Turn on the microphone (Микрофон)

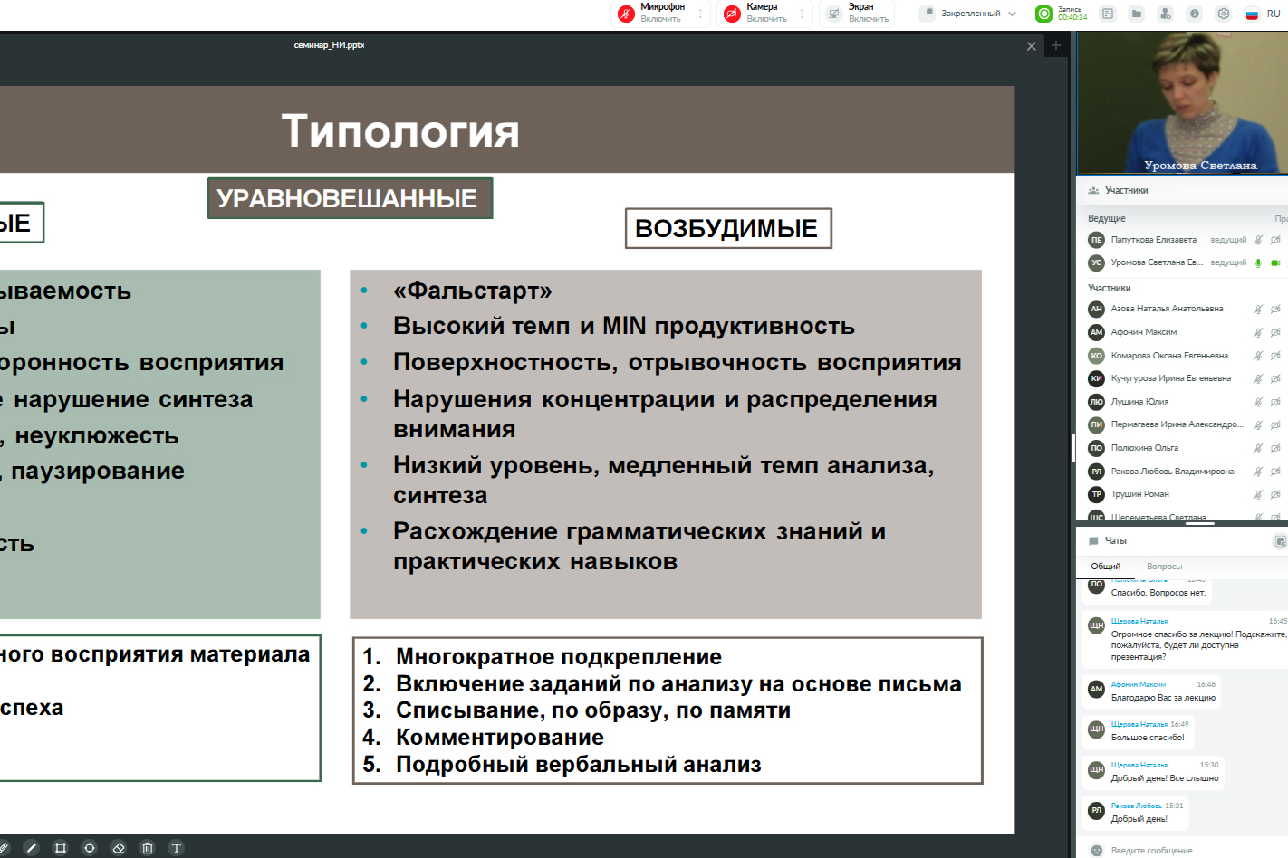point(627,14)
